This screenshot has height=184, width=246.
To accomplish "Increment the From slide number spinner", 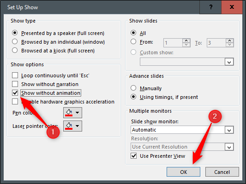I will [x=186, y=40].
